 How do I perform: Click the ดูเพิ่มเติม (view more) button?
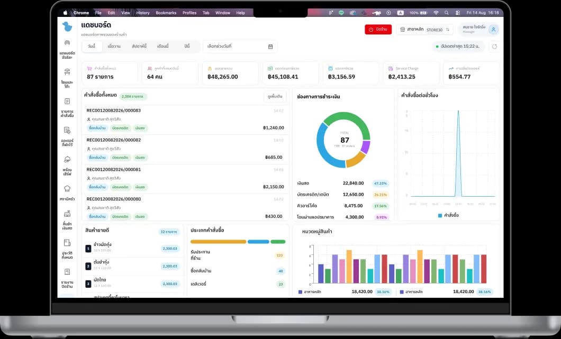click(x=275, y=96)
